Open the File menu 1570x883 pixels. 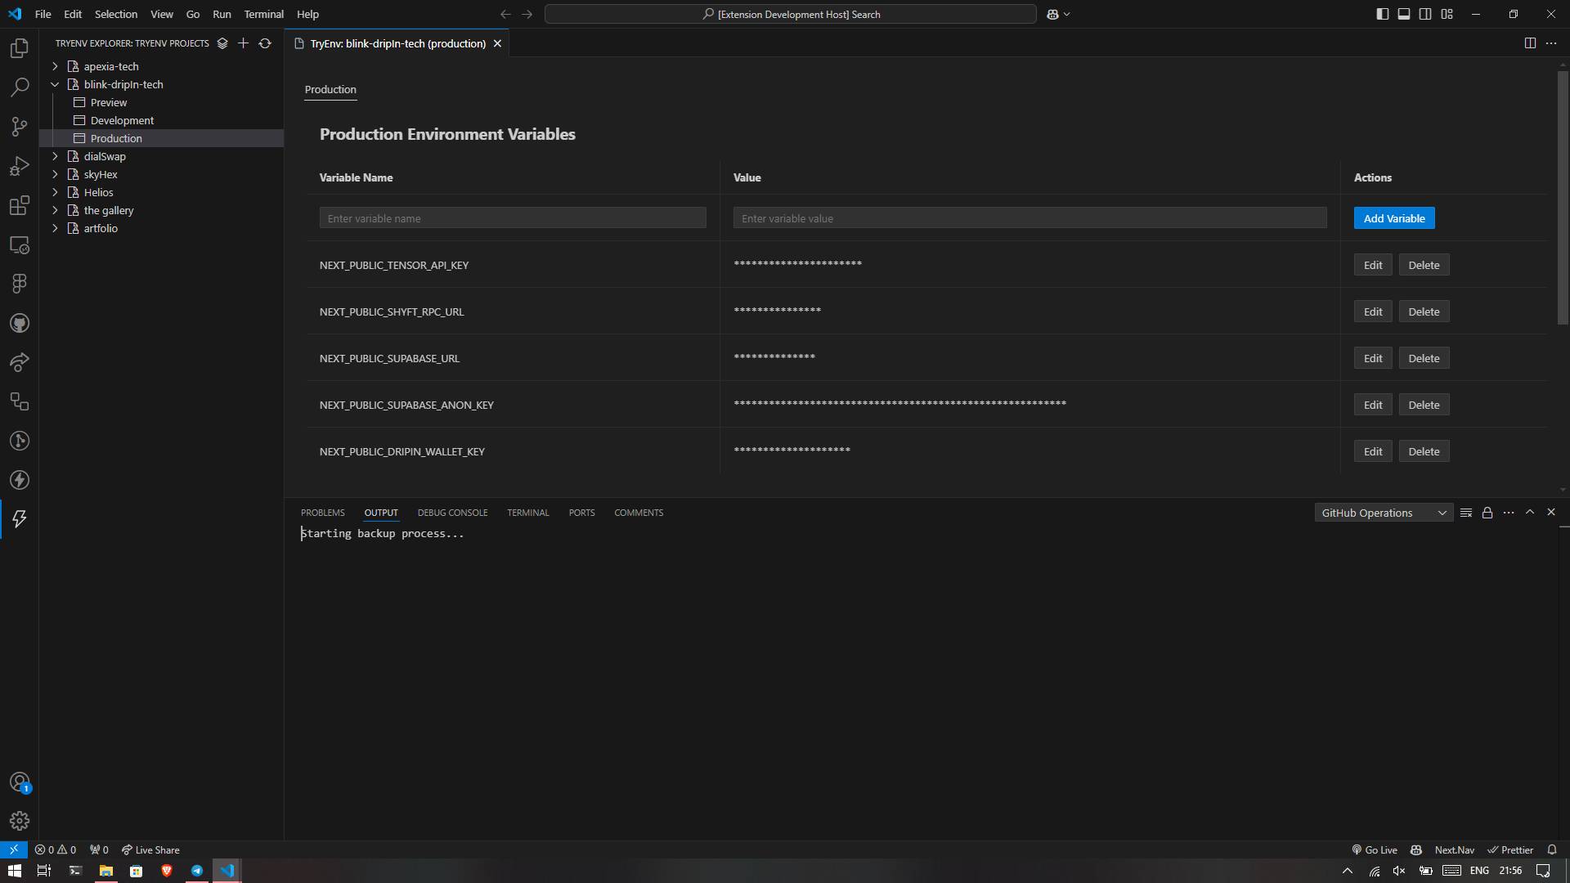pos(43,14)
